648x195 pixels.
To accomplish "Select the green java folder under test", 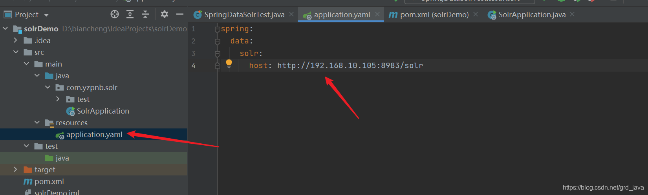I will point(62,158).
